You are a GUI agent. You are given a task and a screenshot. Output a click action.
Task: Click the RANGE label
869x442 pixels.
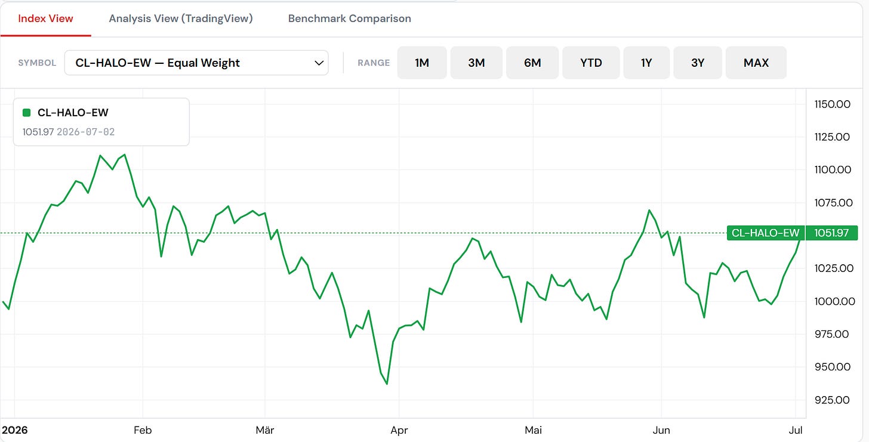point(374,63)
